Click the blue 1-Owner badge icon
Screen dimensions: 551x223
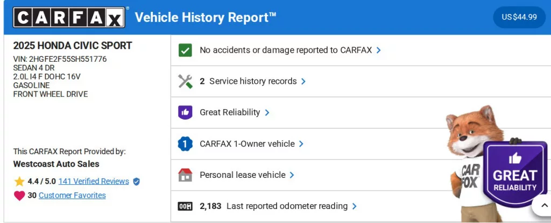[185, 144]
